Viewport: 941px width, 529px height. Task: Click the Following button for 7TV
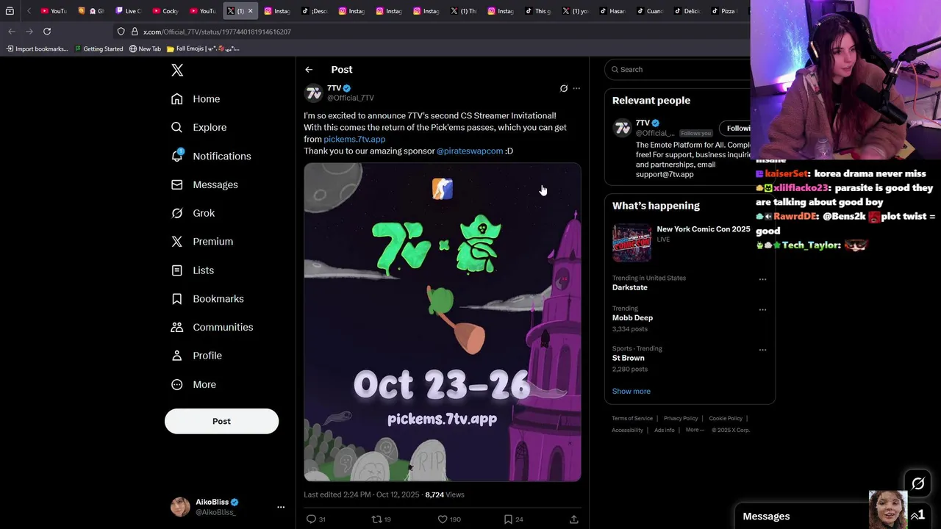[734, 129]
